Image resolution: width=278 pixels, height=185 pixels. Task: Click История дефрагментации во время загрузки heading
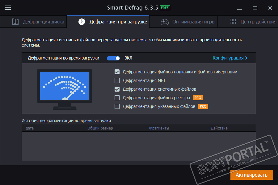click(x=66, y=121)
